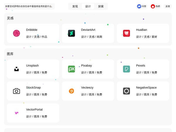Select the 设计 tab
Screen dimensions: 176x132
click(x=88, y=6)
